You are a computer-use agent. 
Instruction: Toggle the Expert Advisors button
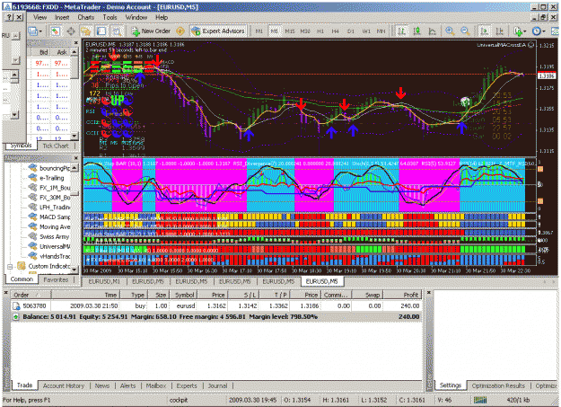click(x=218, y=31)
